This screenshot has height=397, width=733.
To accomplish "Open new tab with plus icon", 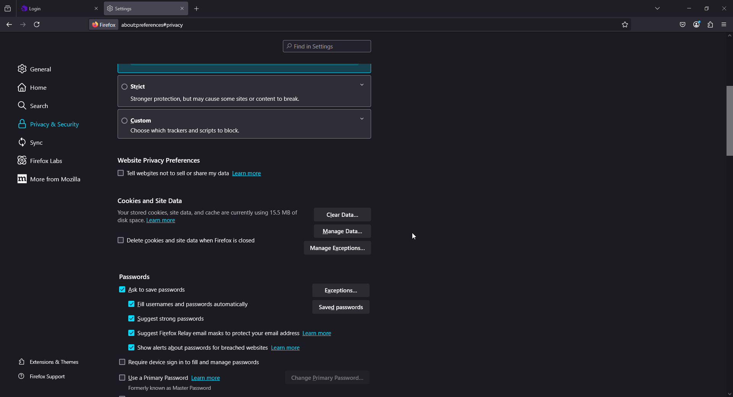I will tap(197, 9).
